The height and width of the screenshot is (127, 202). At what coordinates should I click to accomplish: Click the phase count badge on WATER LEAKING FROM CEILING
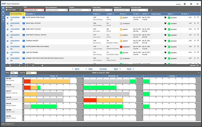pos(24,18)
